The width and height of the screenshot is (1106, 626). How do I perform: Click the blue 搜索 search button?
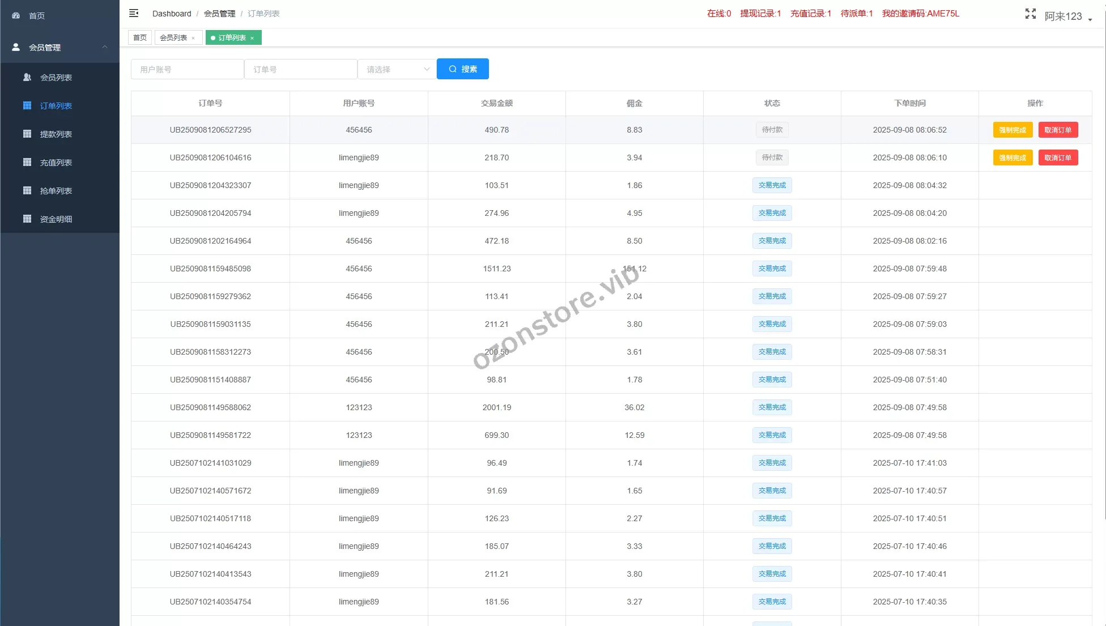click(x=462, y=69)
